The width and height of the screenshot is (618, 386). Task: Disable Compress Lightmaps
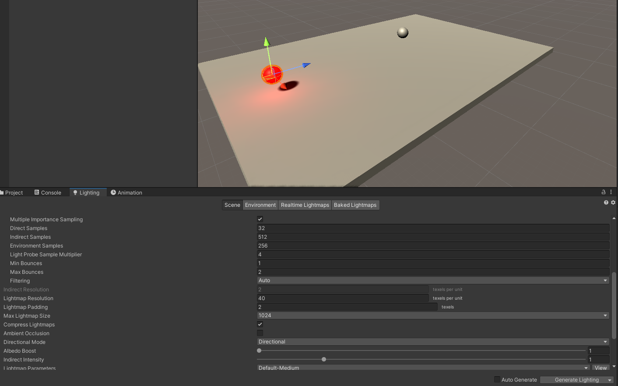tap(260, 324)
